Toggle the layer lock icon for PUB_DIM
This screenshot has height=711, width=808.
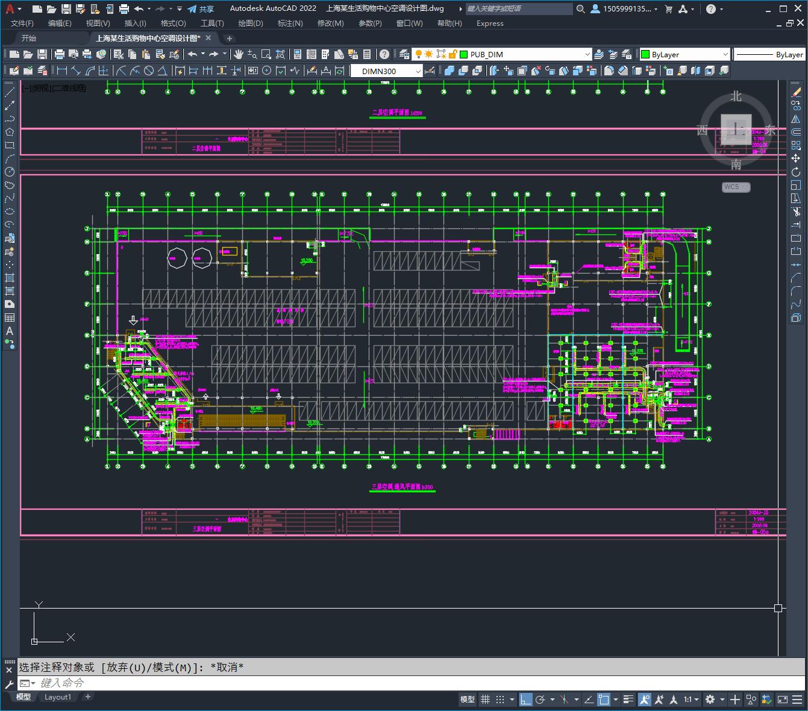[453, 54]
